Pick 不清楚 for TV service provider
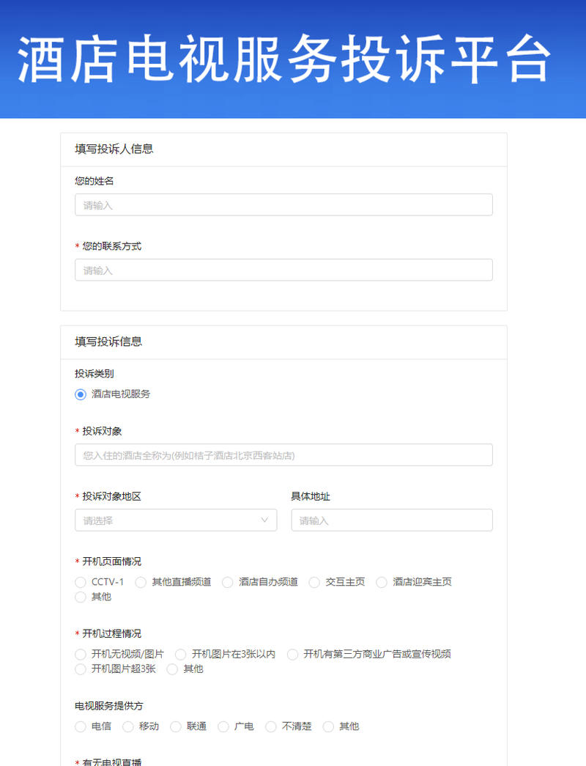 point(271,726)
